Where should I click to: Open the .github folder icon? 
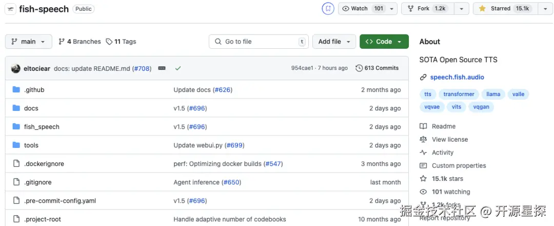(x=16, y=90)
